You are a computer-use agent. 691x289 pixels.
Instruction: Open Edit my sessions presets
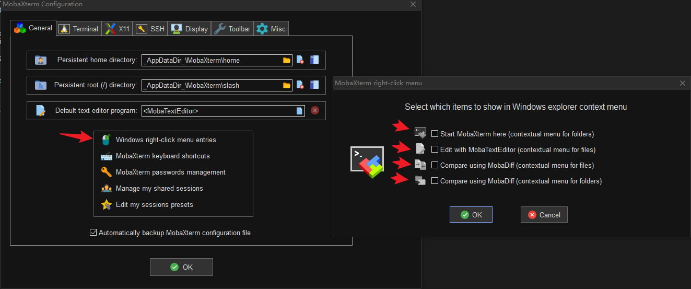(155, 205)
